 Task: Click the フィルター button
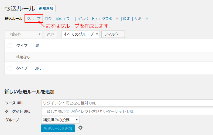click(x=113, y=34)
